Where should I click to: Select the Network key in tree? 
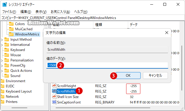click(x=12, y=97)
